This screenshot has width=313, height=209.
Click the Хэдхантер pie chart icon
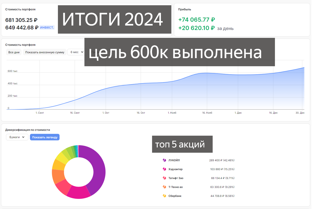coord(164,169)
